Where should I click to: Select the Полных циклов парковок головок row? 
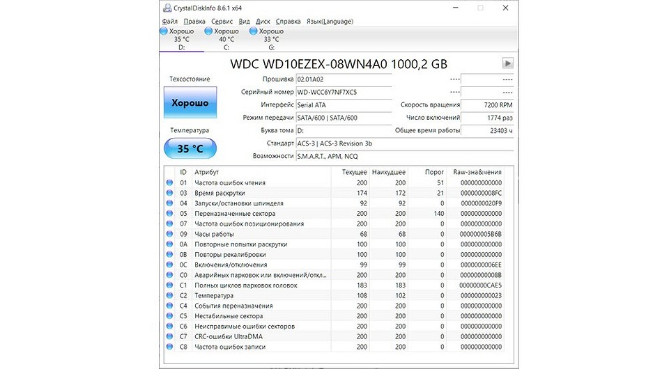(x=334, y=285)
